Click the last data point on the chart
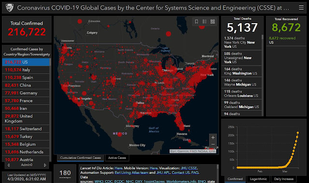Image resolution: width=309 pixels, height=183 pixels. 297,133
